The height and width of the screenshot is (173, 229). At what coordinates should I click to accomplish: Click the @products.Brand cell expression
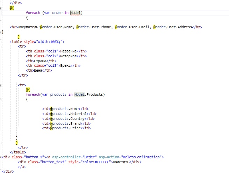pos(65,124)
